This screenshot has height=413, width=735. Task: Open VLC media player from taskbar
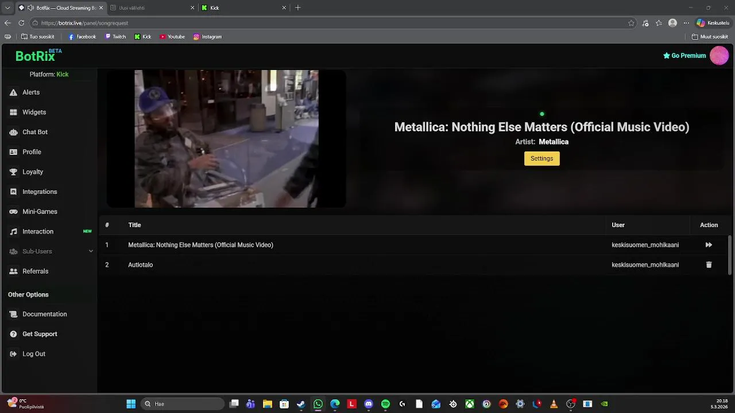[x=554, y=404]
